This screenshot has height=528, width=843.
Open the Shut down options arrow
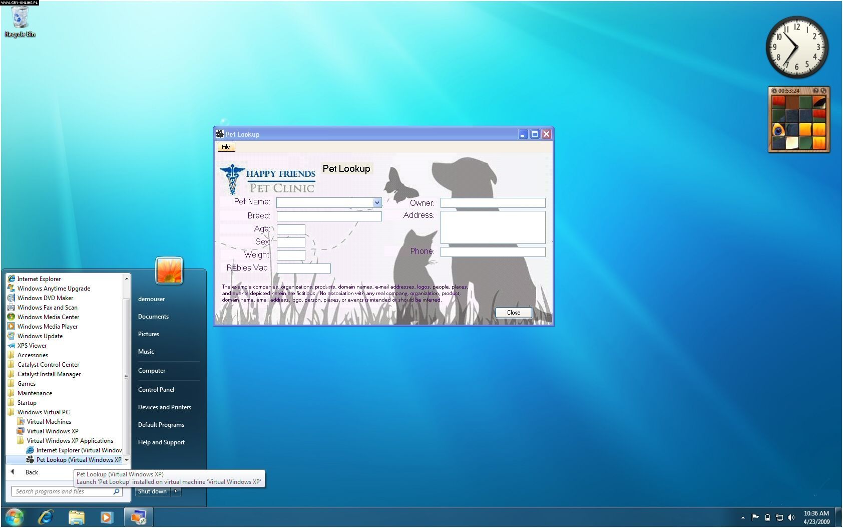pyautogui.click(x=176, y=491)
